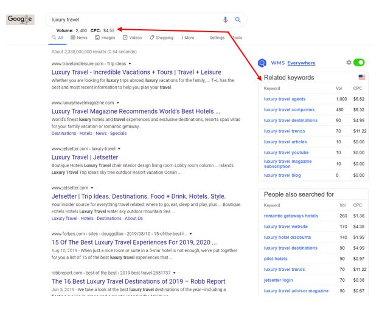Click the US flag country icon

362,77
